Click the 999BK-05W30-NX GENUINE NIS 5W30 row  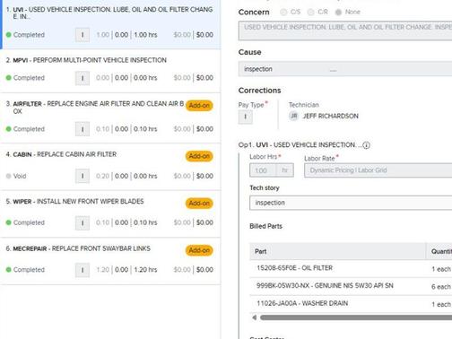tap(351, 286)
